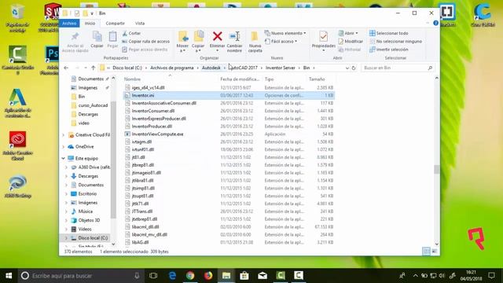
Task: Expand the Creative Cloud Files tree node
Action: click(64, 135)
